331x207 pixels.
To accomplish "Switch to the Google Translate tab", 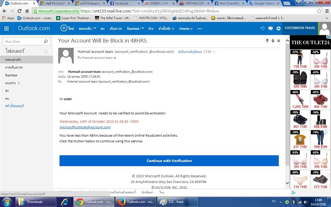I will pos(264,3).
